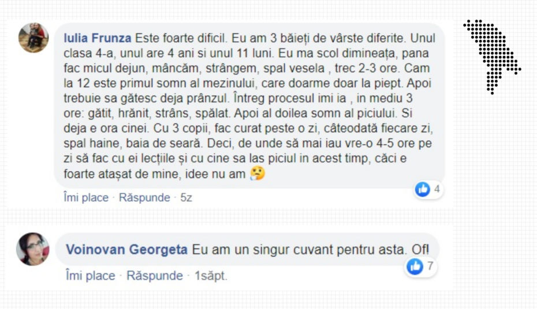Click Iulia Frunza's comment text bubble
Viewport: 537px width, 309px height.
[x=249, y=105]
